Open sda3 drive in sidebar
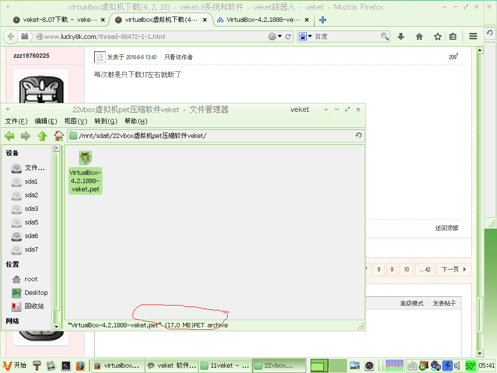The image size is (497, 373). (25, 209)
